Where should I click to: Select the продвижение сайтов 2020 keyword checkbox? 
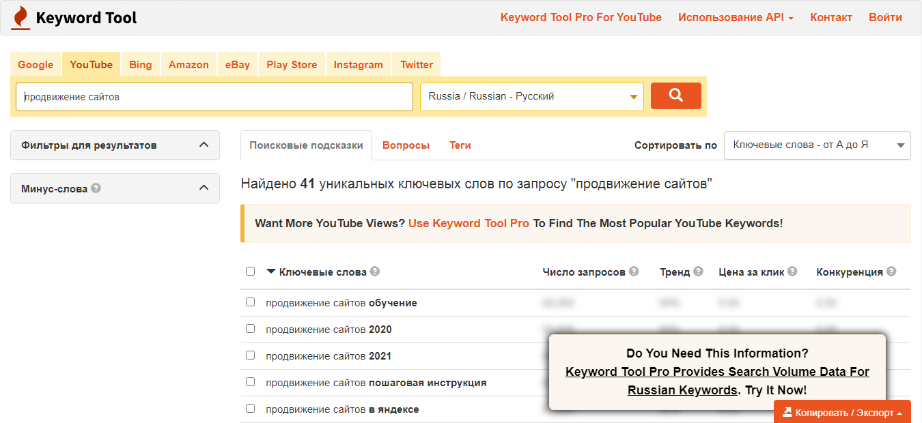[x=250, y=329]
